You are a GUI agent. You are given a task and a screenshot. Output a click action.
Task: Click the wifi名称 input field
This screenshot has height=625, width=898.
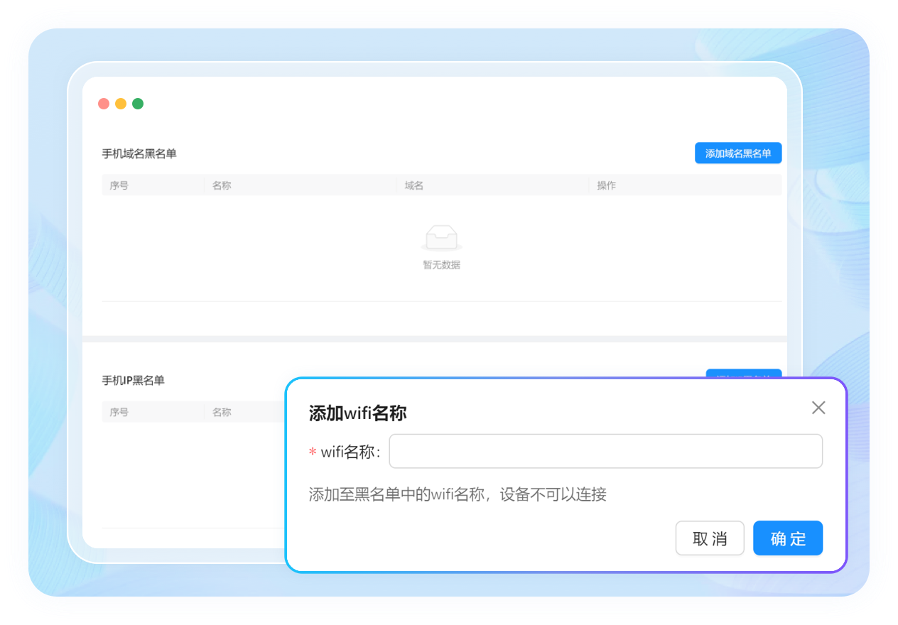coord(605,452)
